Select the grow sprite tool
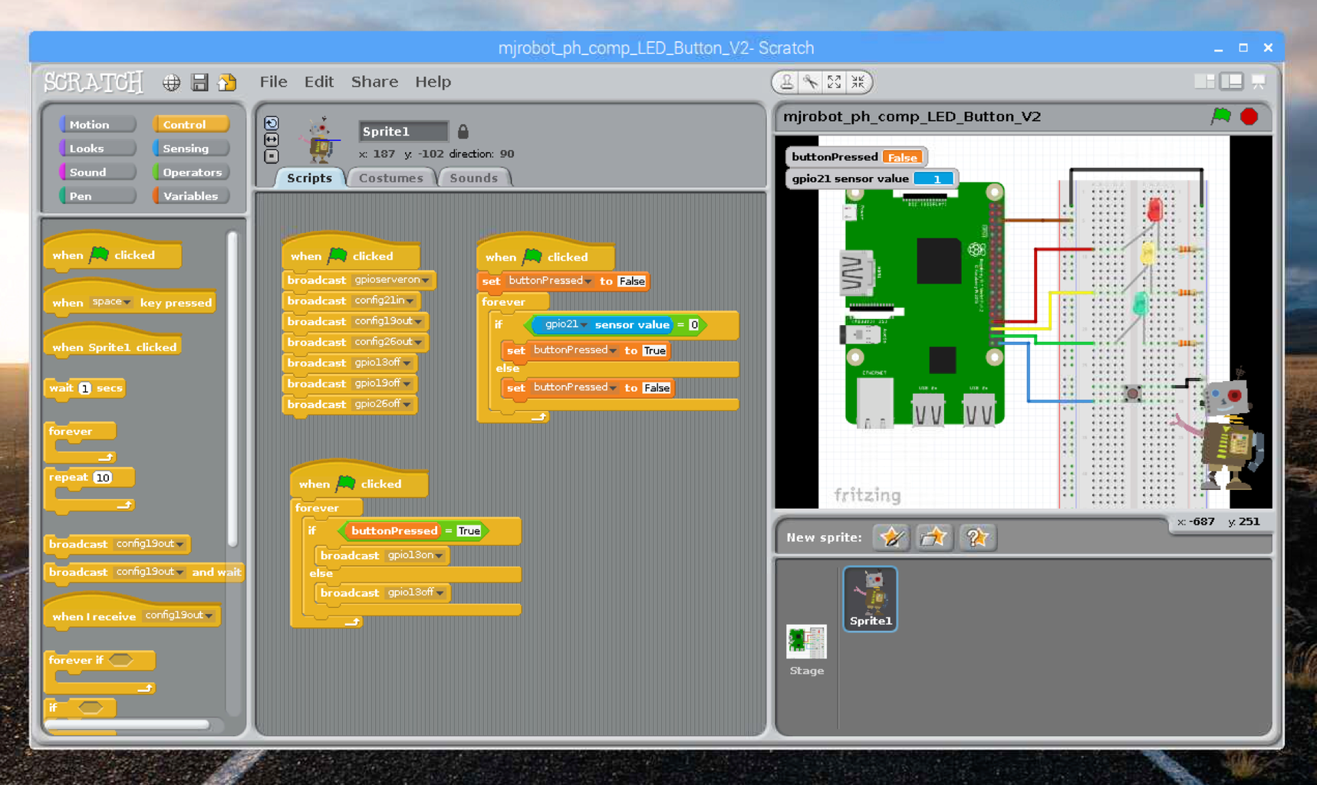 pos(835,82)
